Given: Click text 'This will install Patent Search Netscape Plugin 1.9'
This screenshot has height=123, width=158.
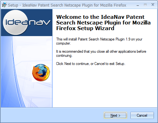Looking at the screenshot, I should (93, 39).
